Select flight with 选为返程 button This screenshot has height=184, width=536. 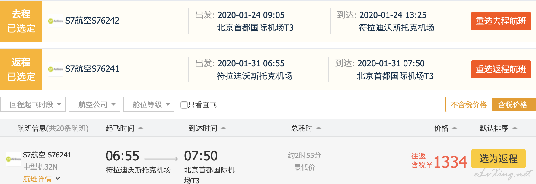pos(499,159)
